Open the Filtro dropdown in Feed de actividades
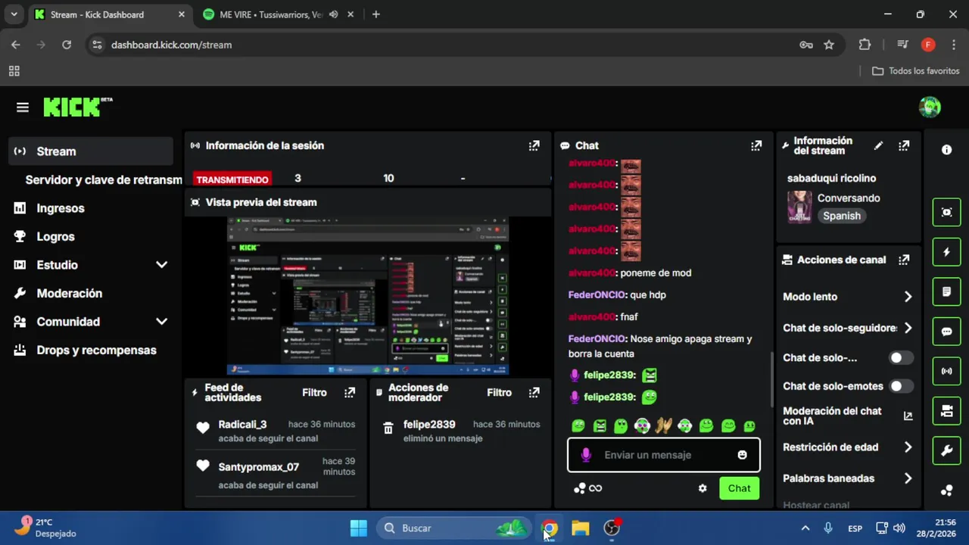This screenshot has height=545, width=969. (x=314, y=392)
